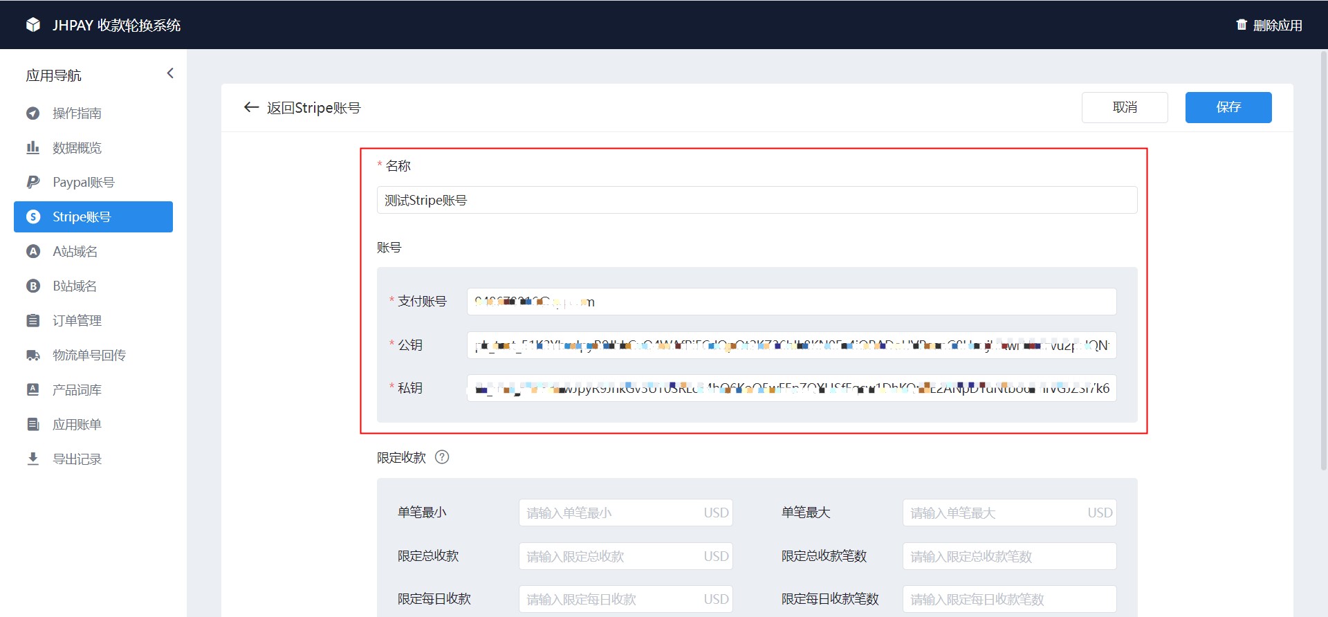Open 应用账单 page
This screenshot has height=617, width=1328.
[x=93, y=424]
